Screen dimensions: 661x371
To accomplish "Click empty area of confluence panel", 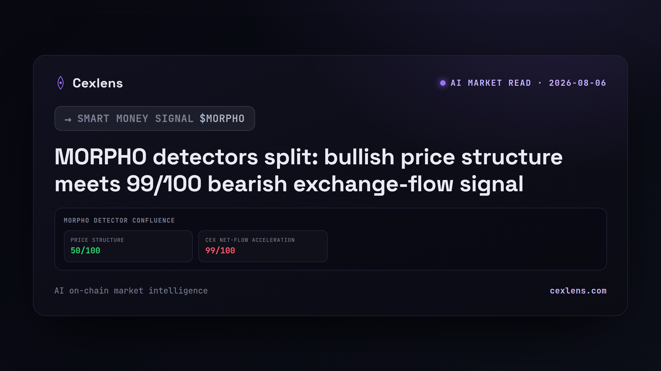I will [x=465, y=242].
